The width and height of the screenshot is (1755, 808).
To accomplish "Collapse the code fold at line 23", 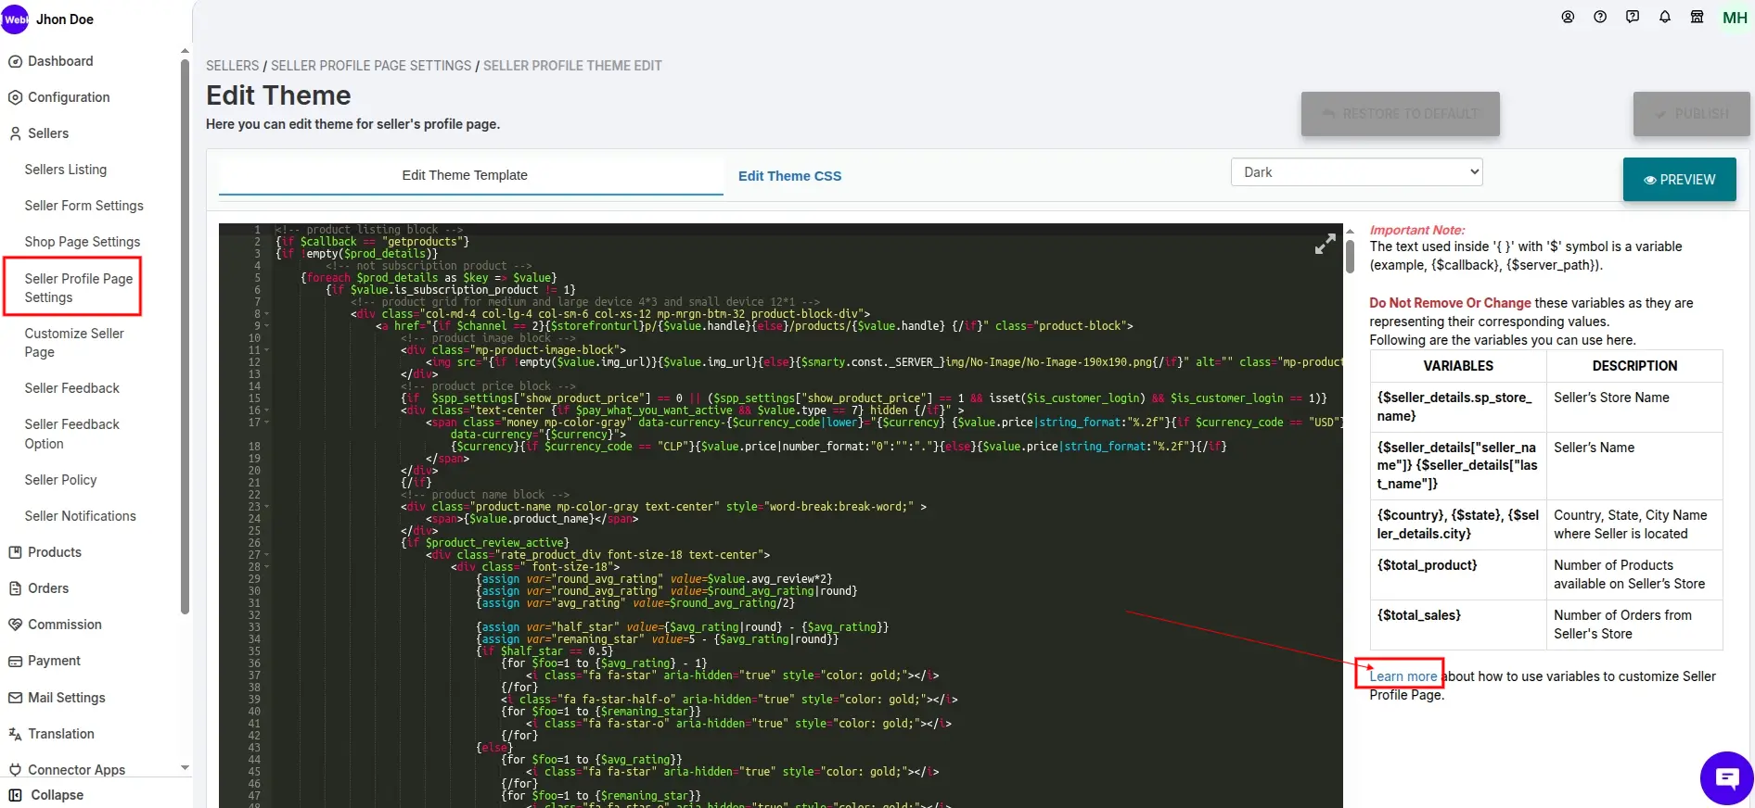I will coord(267,507).
